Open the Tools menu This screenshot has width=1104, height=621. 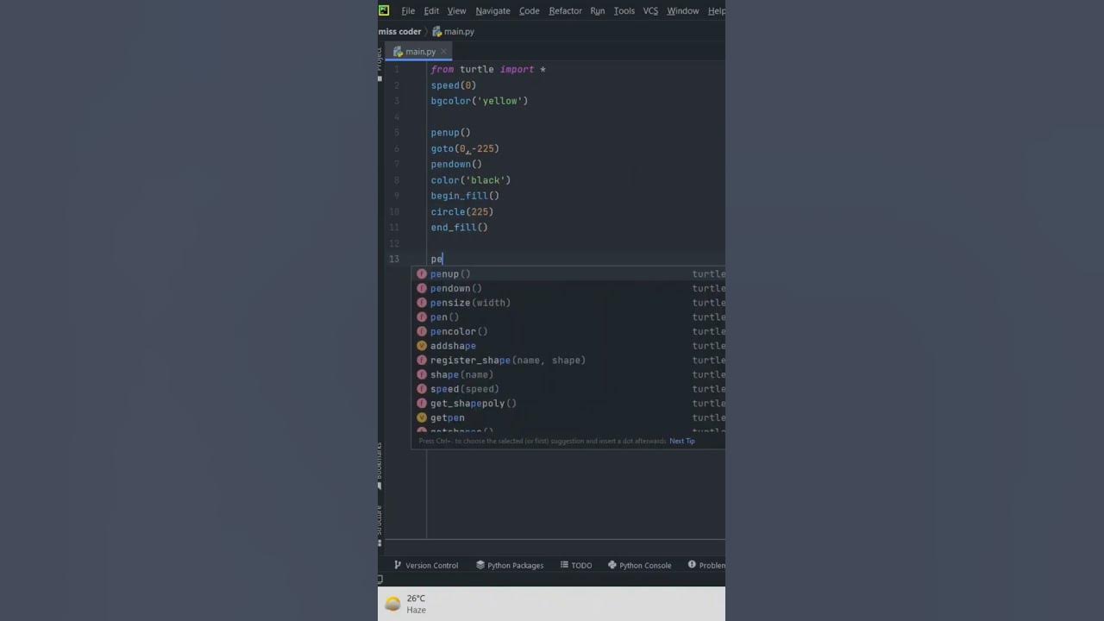click(x=624, y=11)
